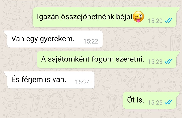Click the winking tongue-out emoji
182x118 pixels.
click(x=138, y=17)
